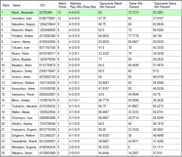The width and height of the screenshot is (182, 157).
Task: Click Matches Play/Win/Draw/Bye column header
Action: tap(82, 5)
